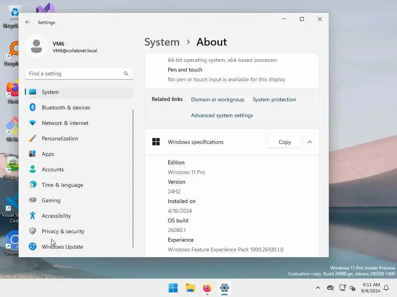Click the Apps icon in the sidebar

coord(33,154)
